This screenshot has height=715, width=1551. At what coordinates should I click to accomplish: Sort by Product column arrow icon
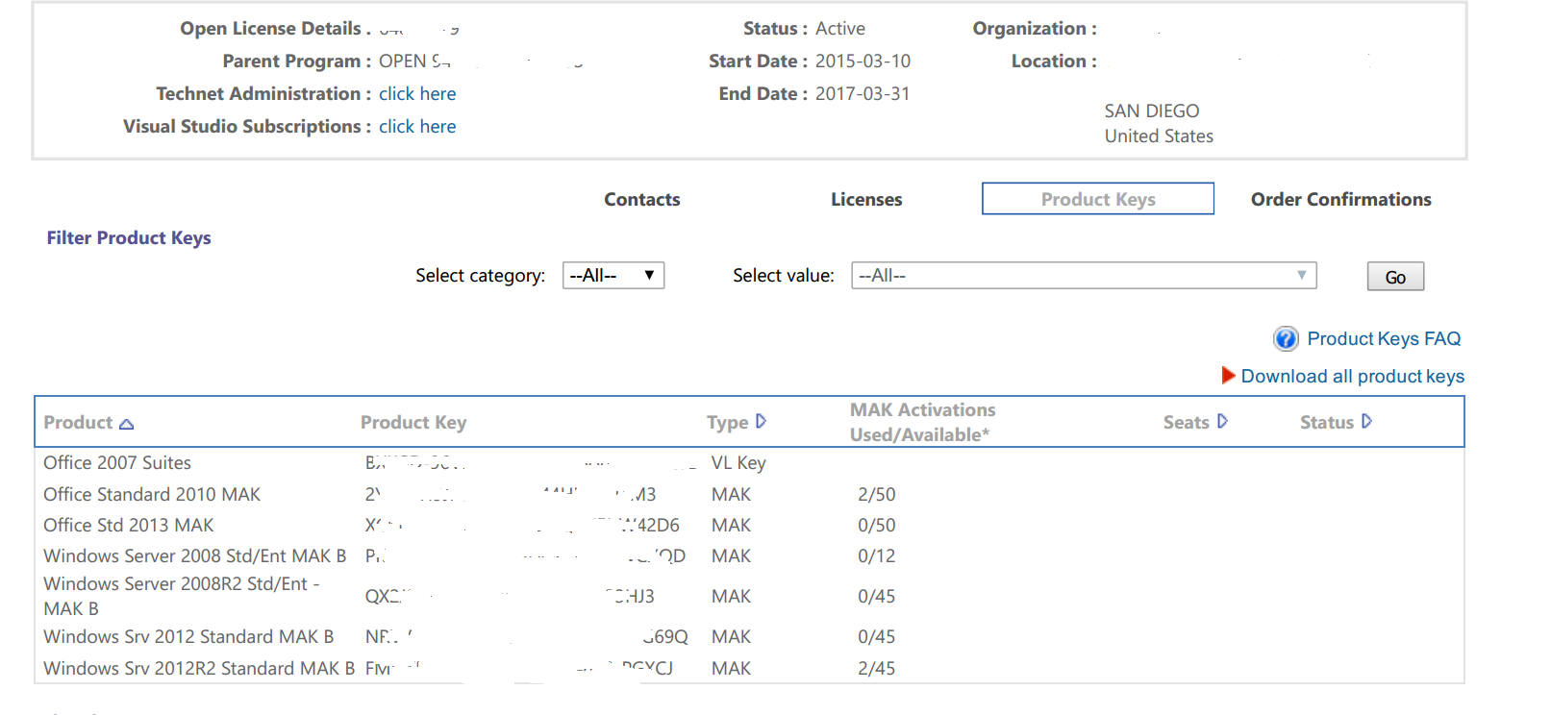[x=126, y=424]
